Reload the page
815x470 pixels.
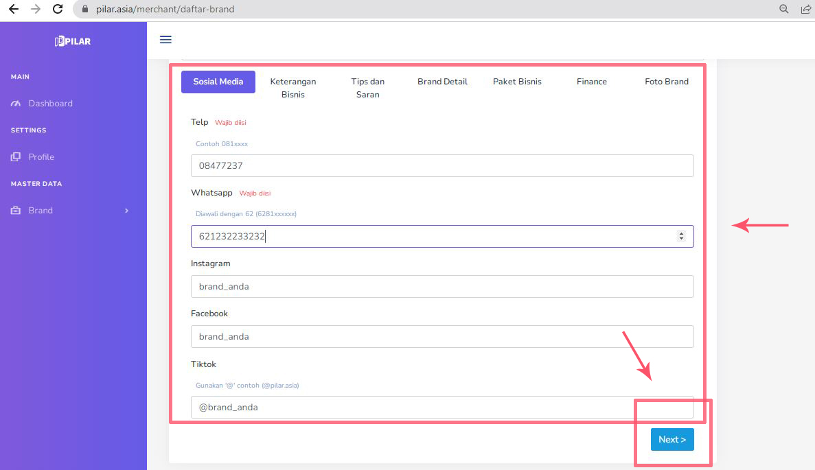click(58, 10)
